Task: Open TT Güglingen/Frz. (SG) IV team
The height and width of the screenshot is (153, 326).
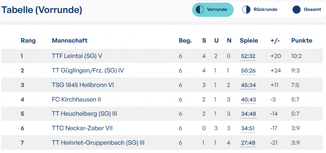Action: pyautogui.click(x=88, y=71)
